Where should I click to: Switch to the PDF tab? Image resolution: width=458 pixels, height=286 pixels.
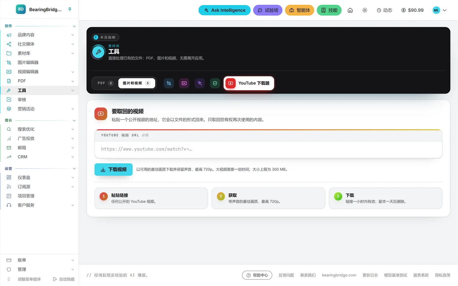point(105,83)
